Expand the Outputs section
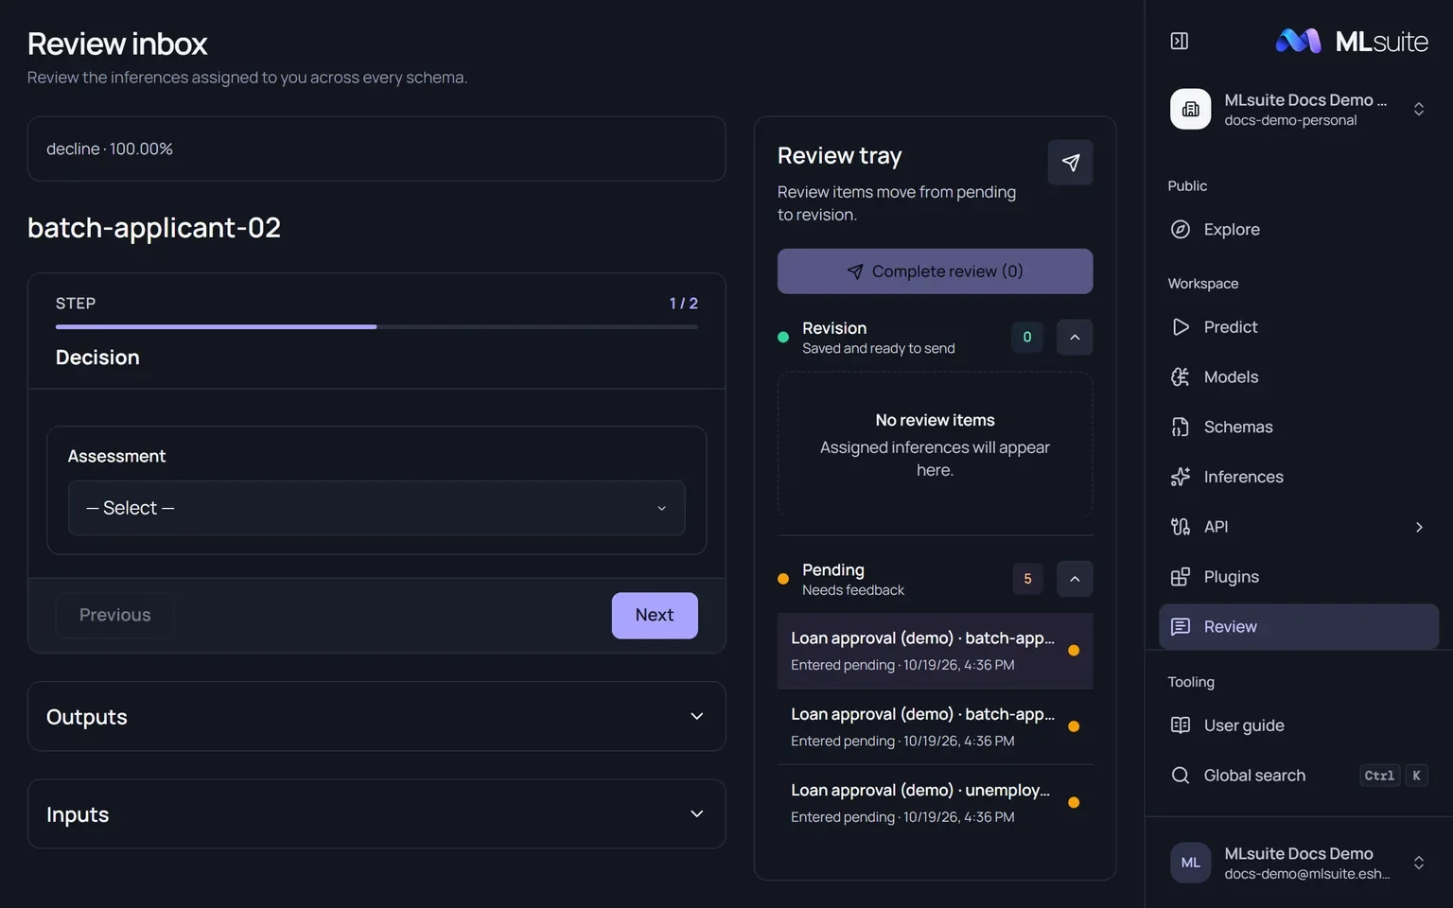Image resolution: width=1453 pixels, height=908 pixels. click(376, 717)
